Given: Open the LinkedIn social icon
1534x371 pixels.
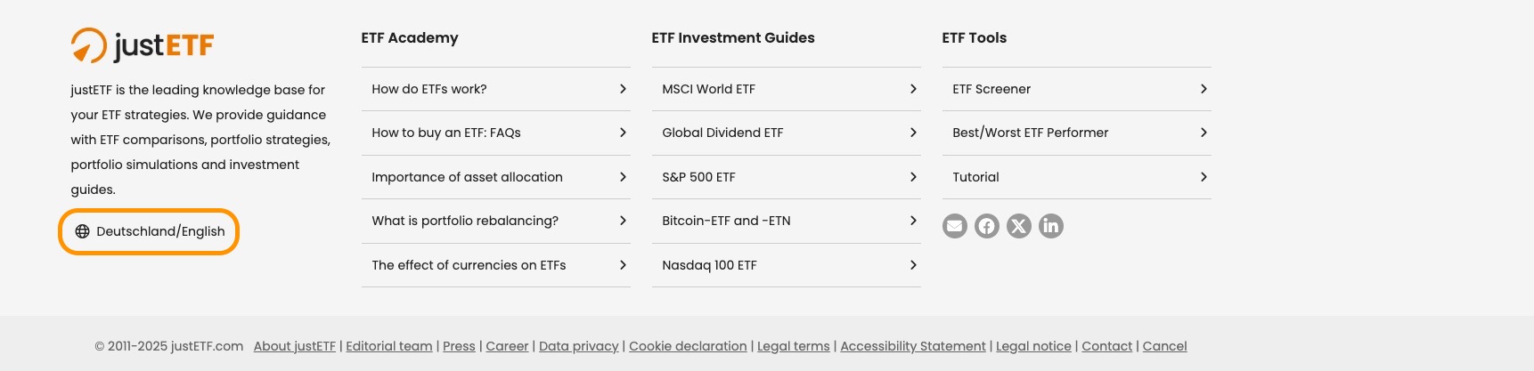Looking at the screenshot, I should click(x=1051, y=226).
